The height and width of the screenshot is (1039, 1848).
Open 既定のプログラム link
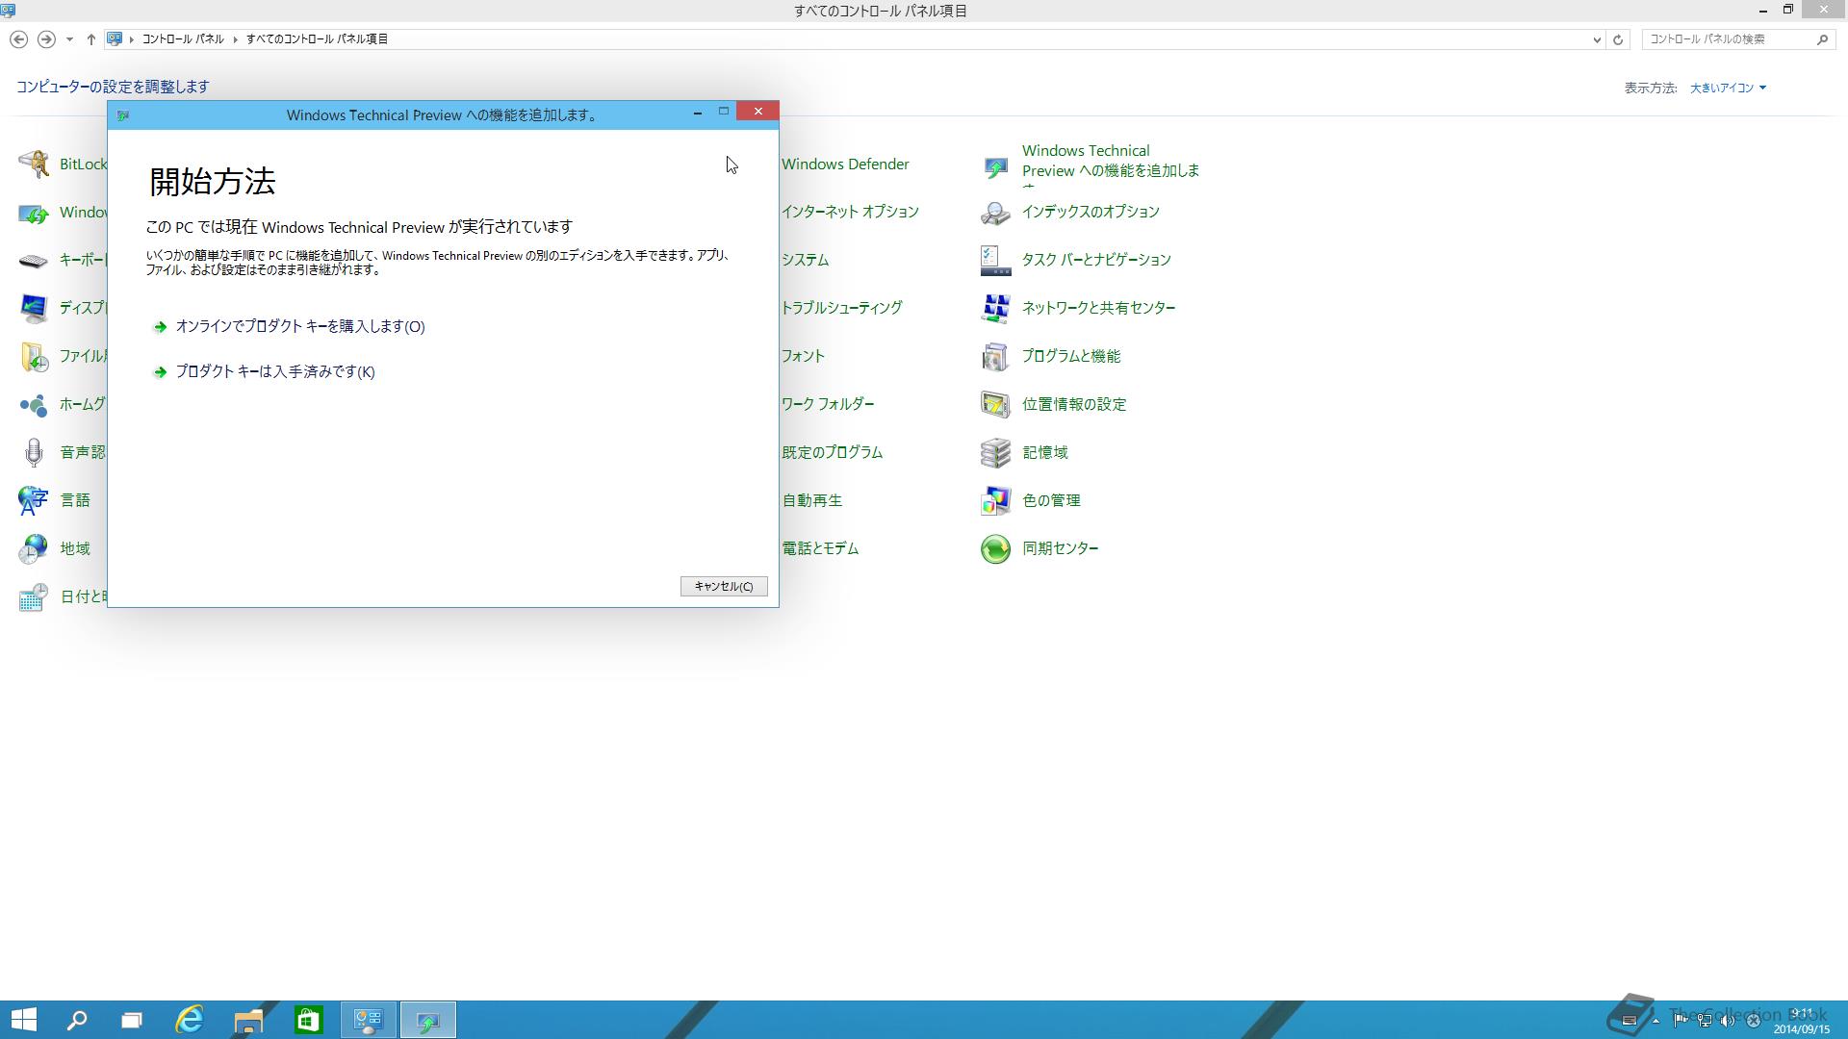click(833, 452)
